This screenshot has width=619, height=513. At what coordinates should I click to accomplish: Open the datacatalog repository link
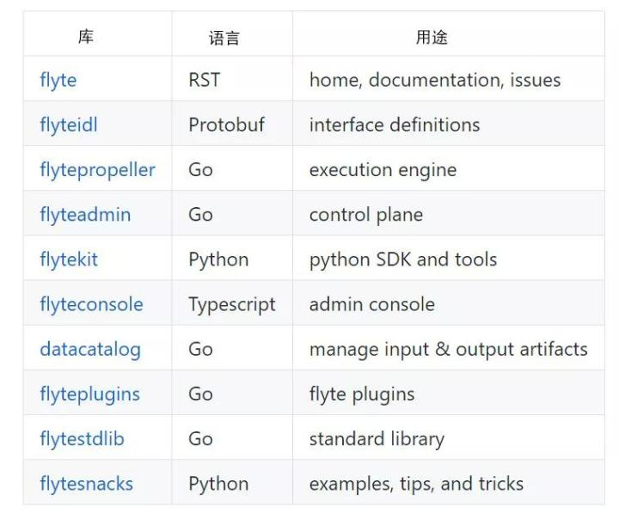click(90, 350)
